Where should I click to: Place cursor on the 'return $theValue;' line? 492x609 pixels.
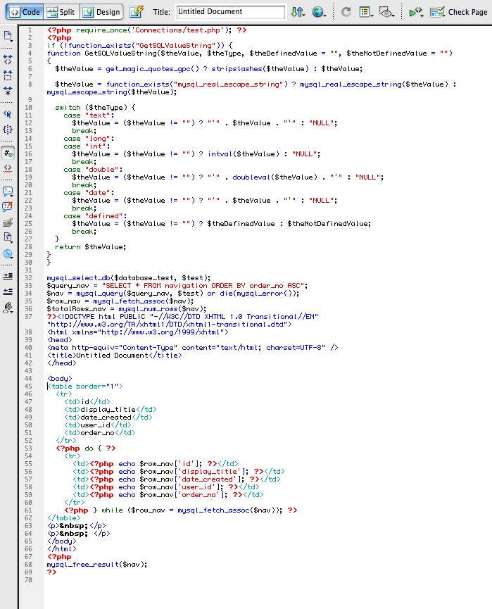pos(91,247)
